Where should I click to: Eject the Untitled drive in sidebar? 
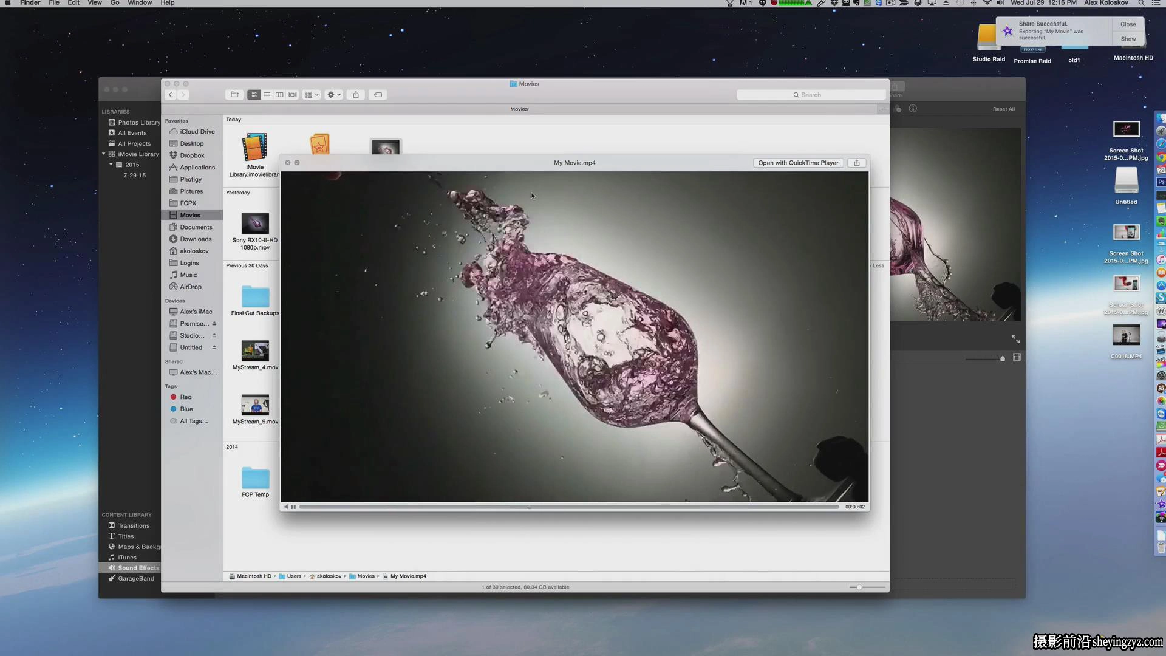pos(214,347)
